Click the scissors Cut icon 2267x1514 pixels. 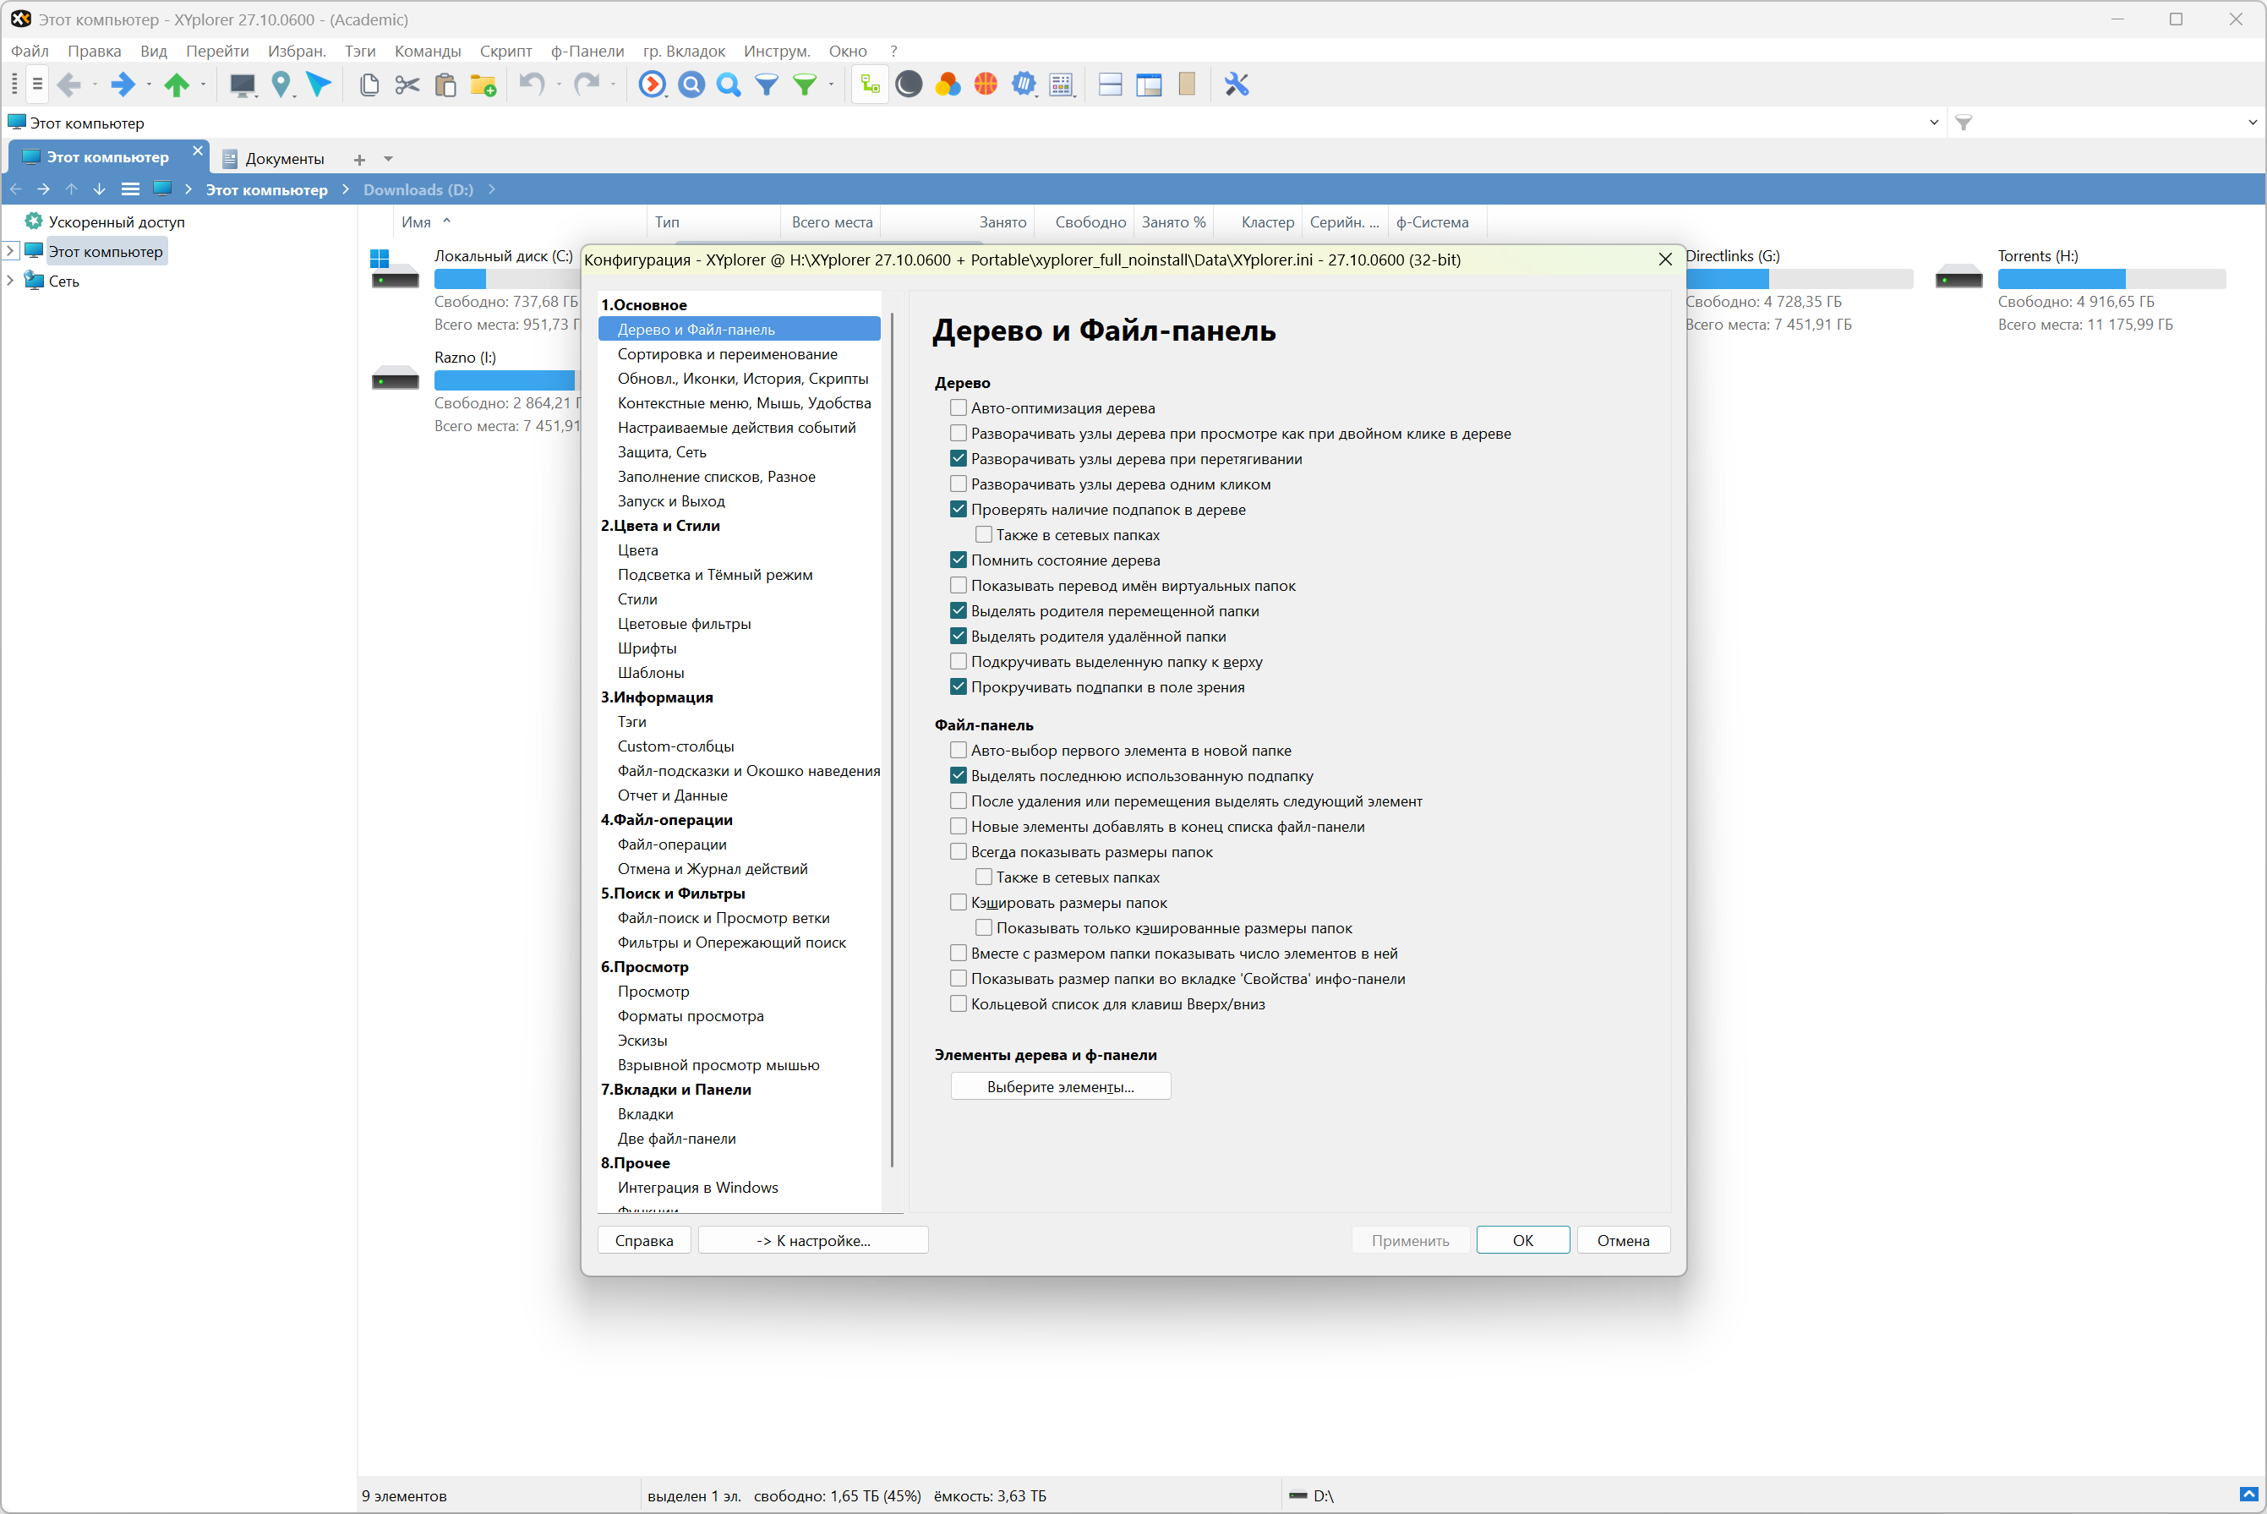tap(407, 85)
